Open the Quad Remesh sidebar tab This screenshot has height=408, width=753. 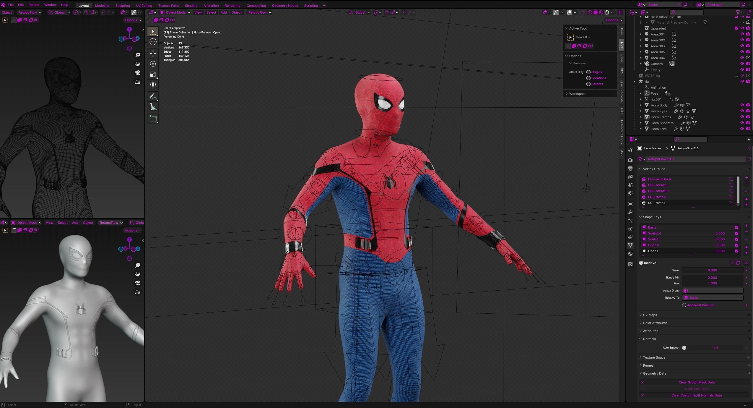click(622, 91)
